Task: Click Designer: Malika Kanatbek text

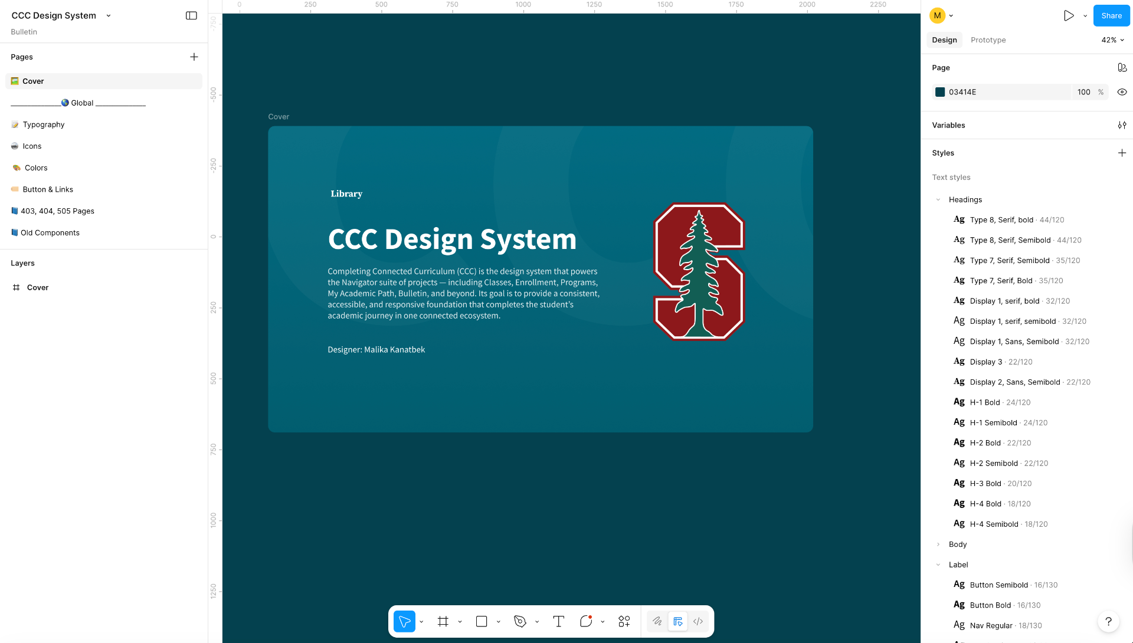Action: click(376, 350)
